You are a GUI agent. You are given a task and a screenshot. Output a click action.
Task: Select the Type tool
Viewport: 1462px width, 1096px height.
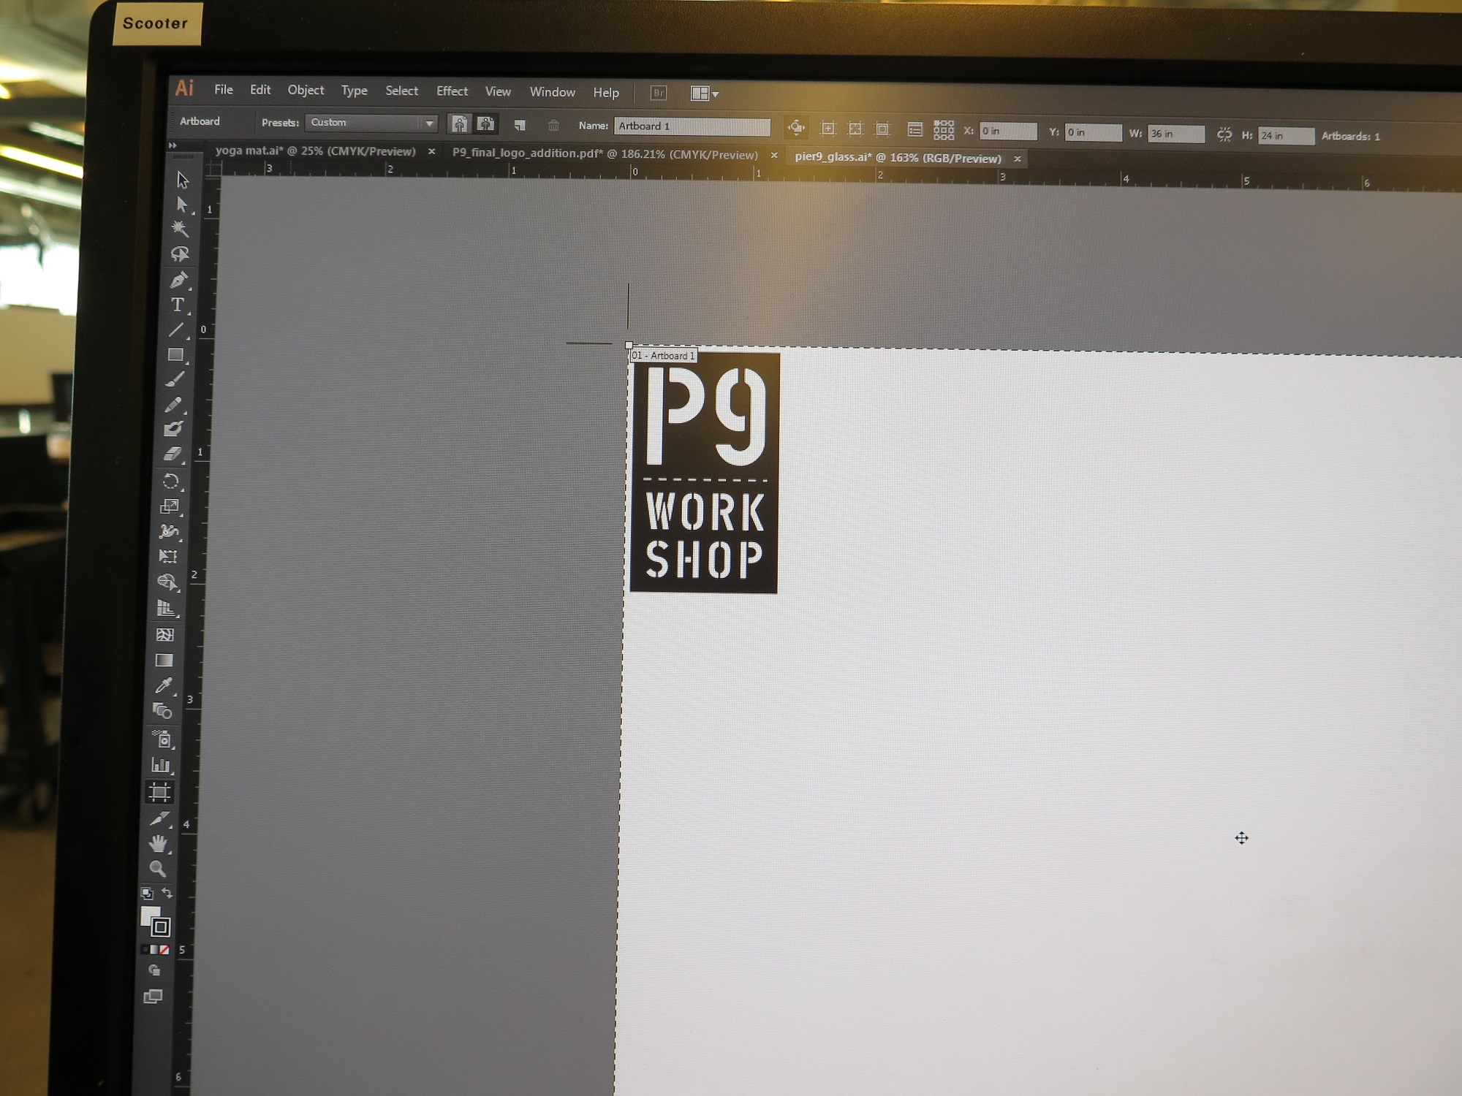(178, 305)
